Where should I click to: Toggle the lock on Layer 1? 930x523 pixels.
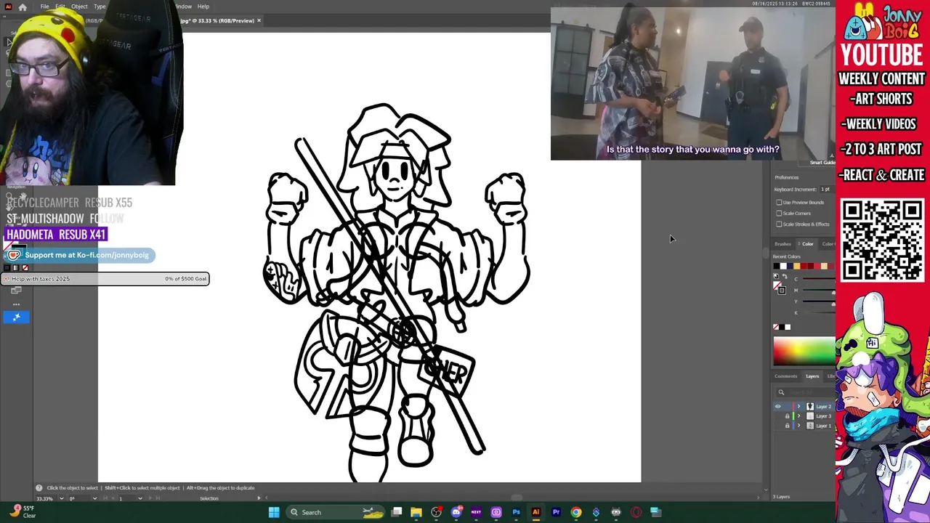coord(787,426)
